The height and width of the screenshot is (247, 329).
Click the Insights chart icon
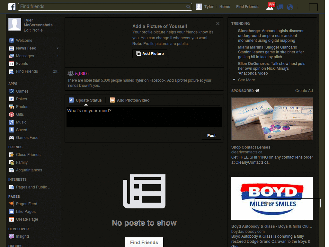(x=12, y=236)
